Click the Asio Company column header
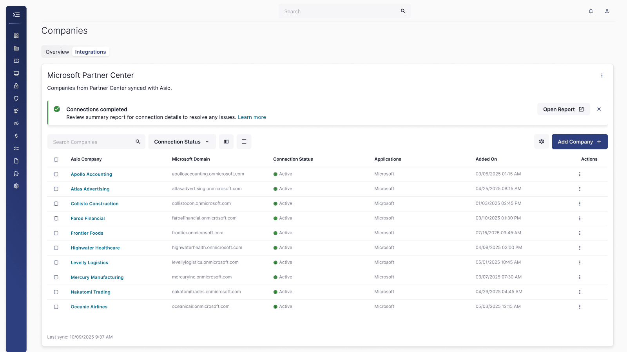 (x=86, y=159)
